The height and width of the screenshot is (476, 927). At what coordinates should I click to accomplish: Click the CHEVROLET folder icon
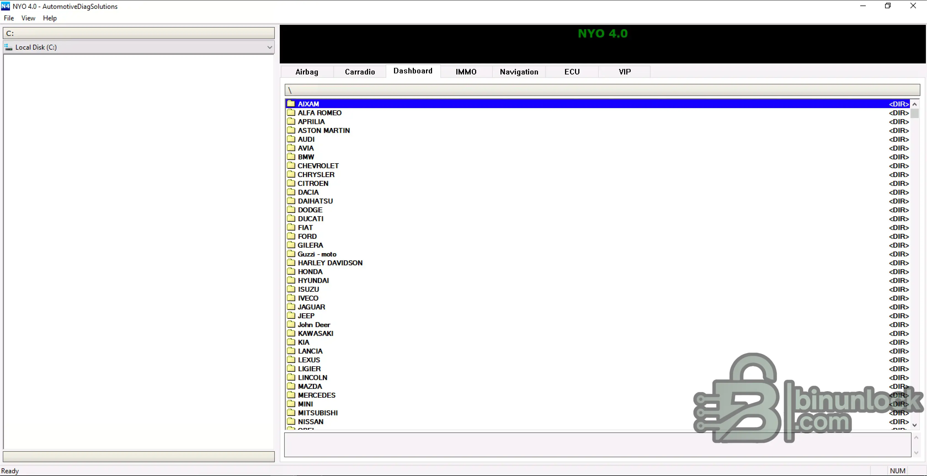pos(291,165)
